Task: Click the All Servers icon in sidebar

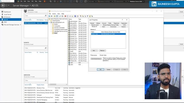Action: (x=2, y=17)
